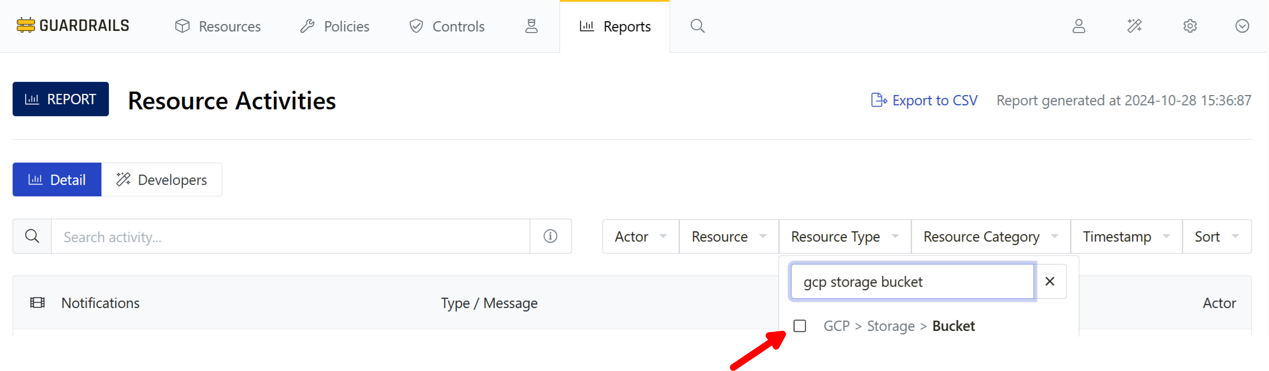
Task: Open the user profile icon
Action: (1078, 26)
